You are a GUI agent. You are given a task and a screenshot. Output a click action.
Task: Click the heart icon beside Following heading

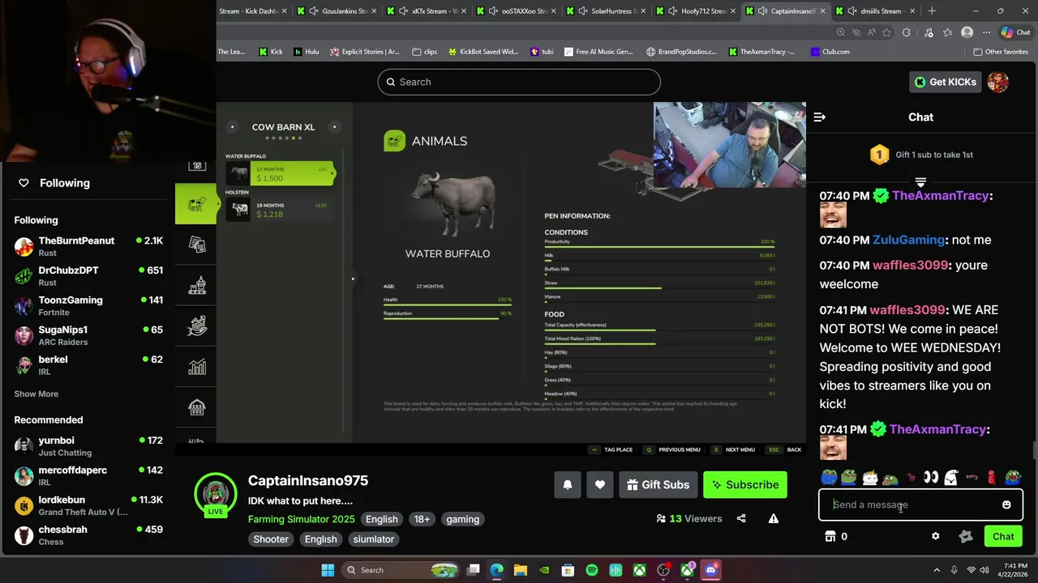click(24, 183)
